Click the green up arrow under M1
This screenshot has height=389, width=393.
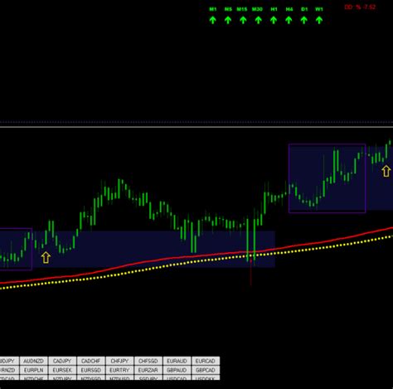click(x=212, y=20)
